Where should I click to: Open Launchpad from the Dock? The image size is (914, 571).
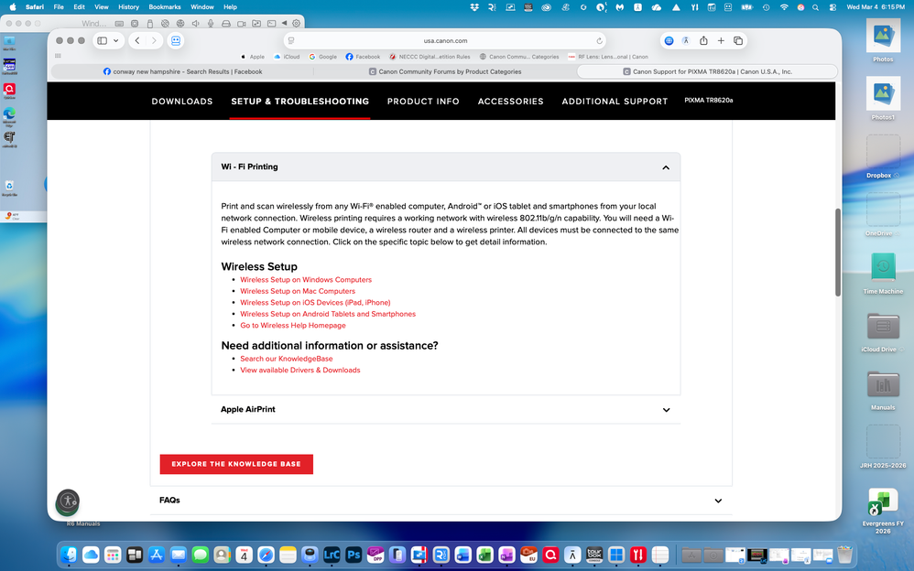coord(113,555)
